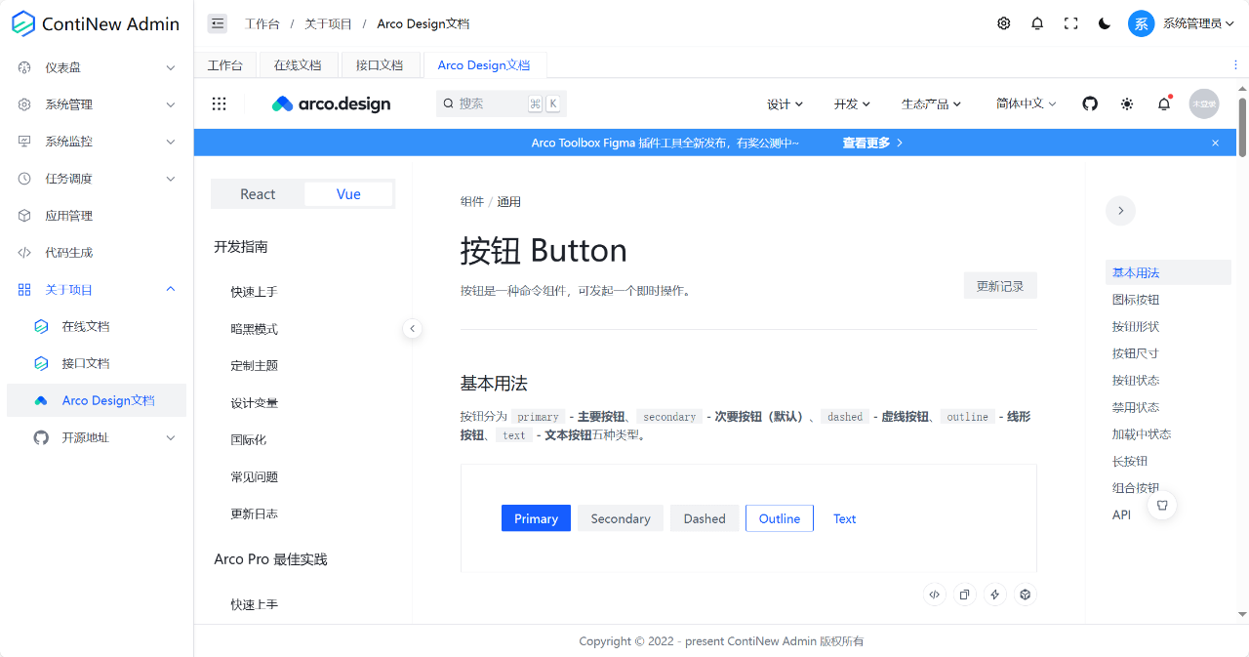This screenshot has width=1249, height=657.
Task: Click the Secondary button
Action: point(621,518)
